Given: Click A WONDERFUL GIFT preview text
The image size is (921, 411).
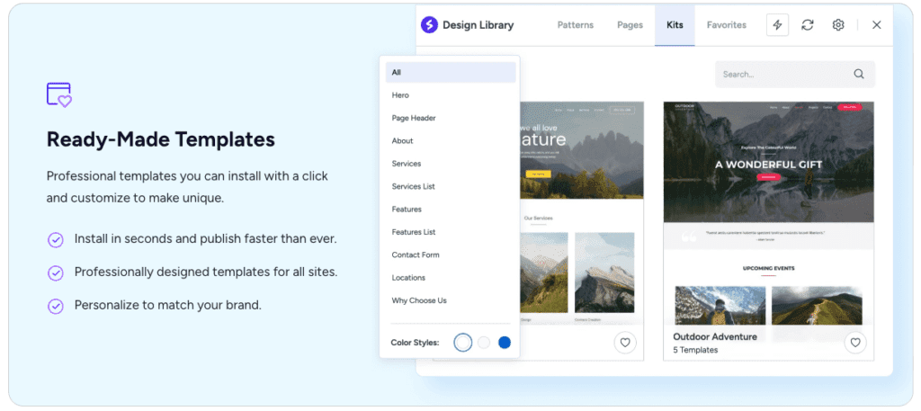Looking at the screenshot, I should pos(768,165).
